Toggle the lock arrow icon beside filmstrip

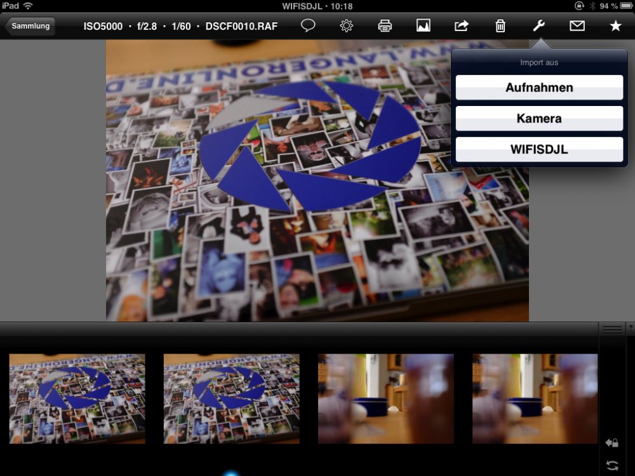coord(612,442)
